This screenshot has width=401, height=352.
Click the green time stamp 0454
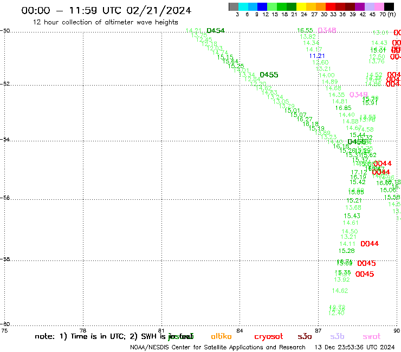click(x=216, y=30)
